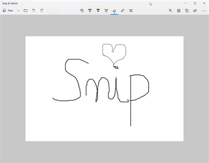Open the Zoom control

tap(171, 11)
